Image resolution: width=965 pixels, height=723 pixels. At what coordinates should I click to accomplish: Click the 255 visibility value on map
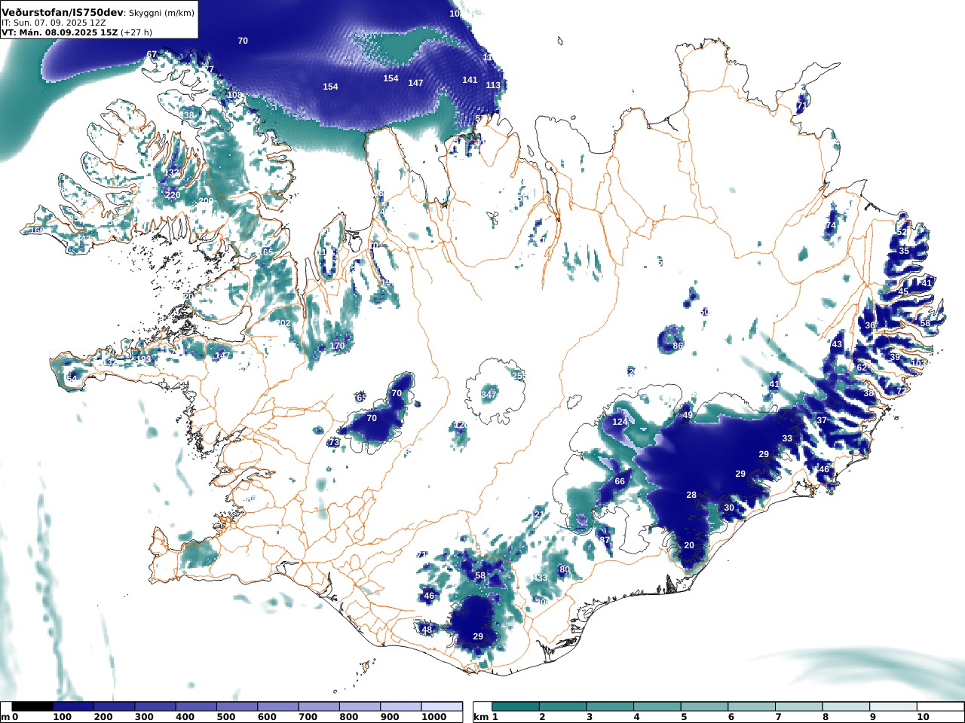(519, 376)
